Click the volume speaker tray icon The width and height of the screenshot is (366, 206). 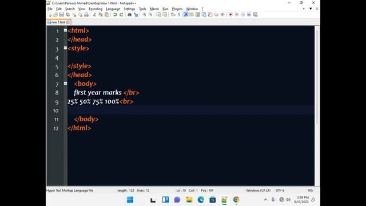click(x=288, y=200)
